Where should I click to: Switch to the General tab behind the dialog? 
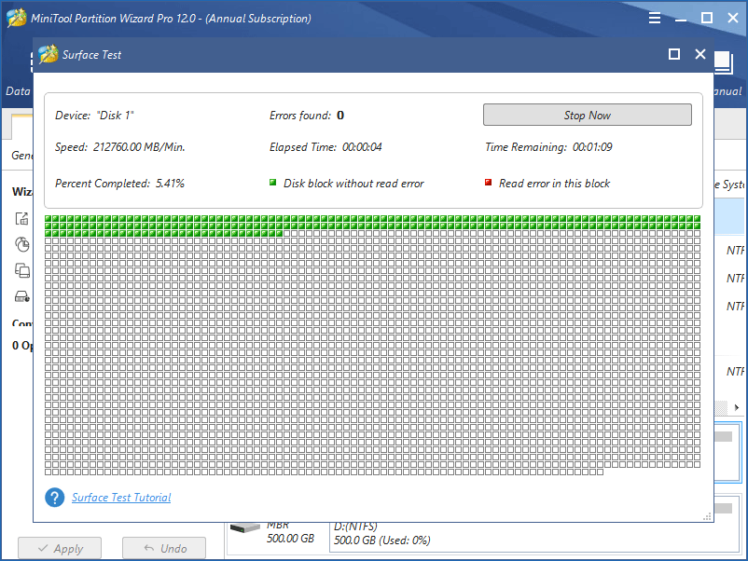[21, 156]
